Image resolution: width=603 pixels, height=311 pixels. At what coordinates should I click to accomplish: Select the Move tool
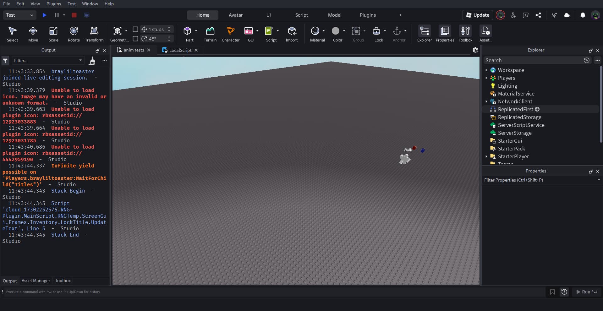click(33, 34)
